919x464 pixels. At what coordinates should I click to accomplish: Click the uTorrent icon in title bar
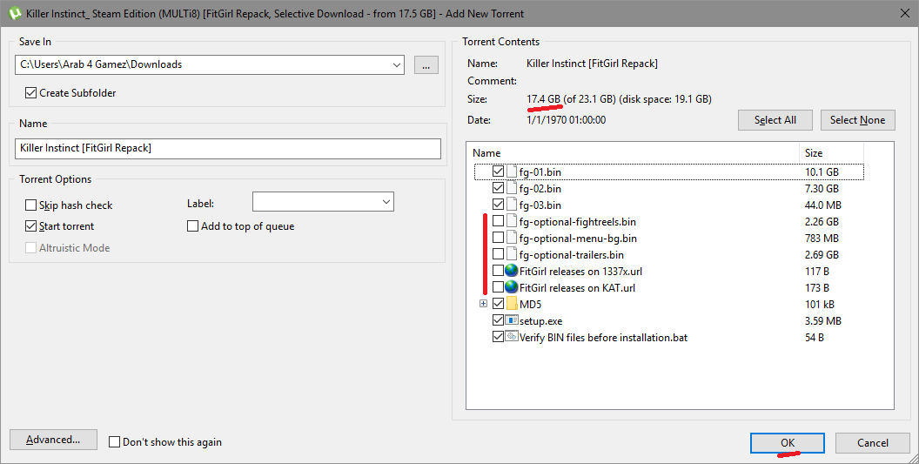pos(14,13)
